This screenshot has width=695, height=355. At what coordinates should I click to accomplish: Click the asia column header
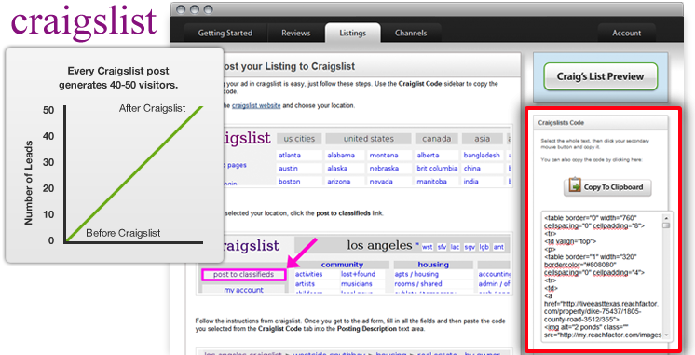483,139
